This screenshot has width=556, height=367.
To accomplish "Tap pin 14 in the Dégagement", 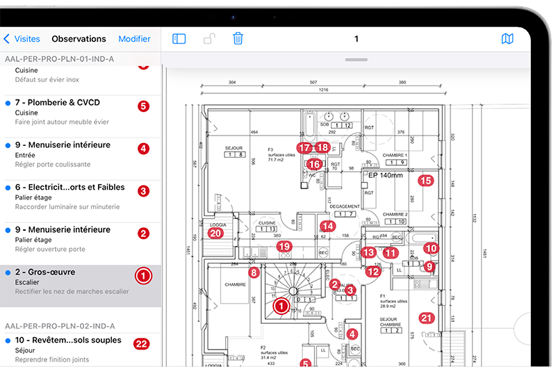I will coord(327,226).
